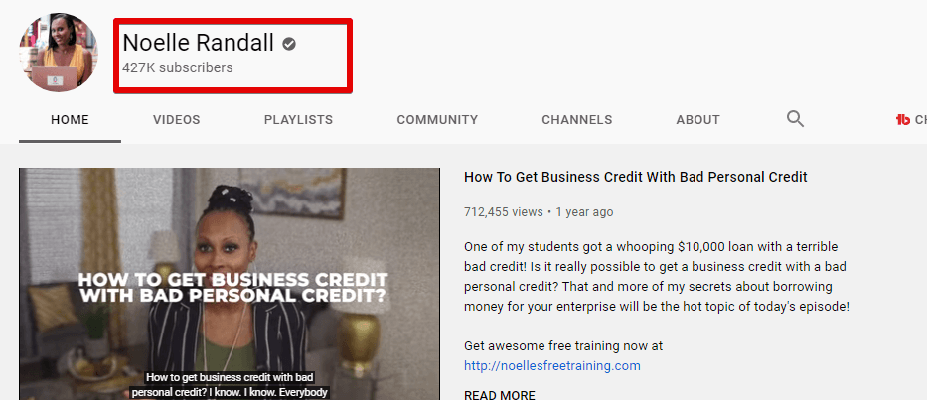Click the 712,455 views metadata line

point(539,212)
